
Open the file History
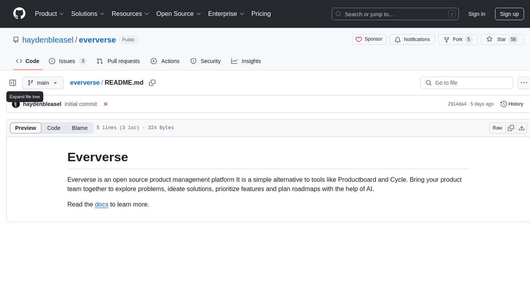pos(512,104)
